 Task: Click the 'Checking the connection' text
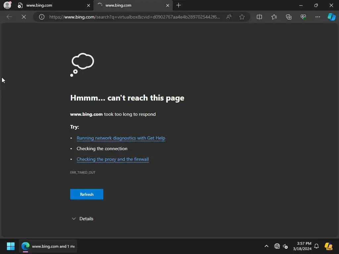(102, 148)
